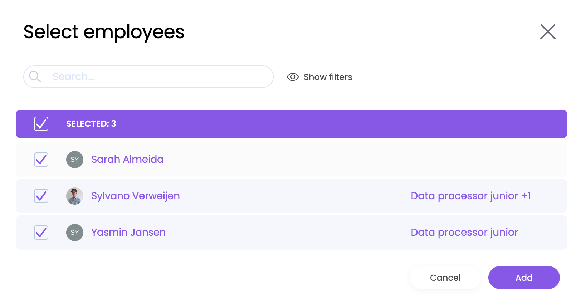Click Sylvano Verweijen's profile photo
Viewport: 581px width, 305px height.
tap(75, 196)
